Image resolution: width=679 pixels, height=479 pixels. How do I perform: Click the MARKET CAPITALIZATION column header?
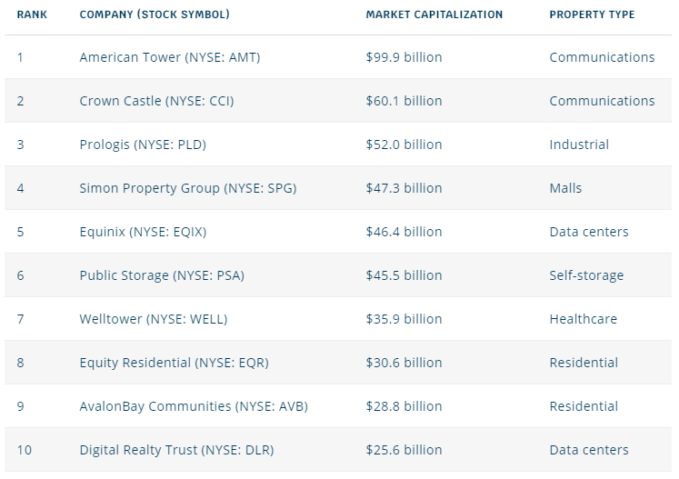click(x=434, y=15)
